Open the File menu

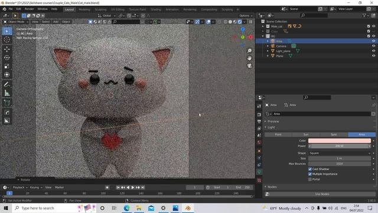click(x=11, y=9)
